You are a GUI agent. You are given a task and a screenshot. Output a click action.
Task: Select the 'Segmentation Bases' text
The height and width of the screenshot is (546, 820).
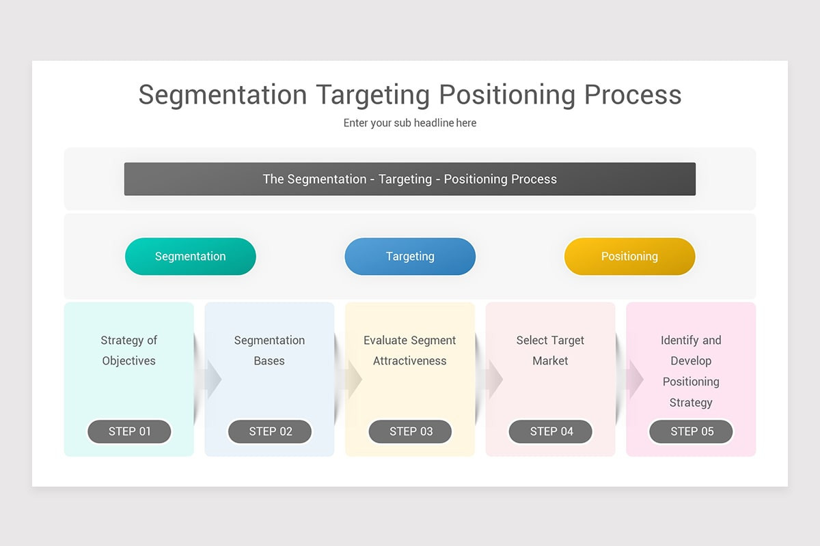(269, 351)
